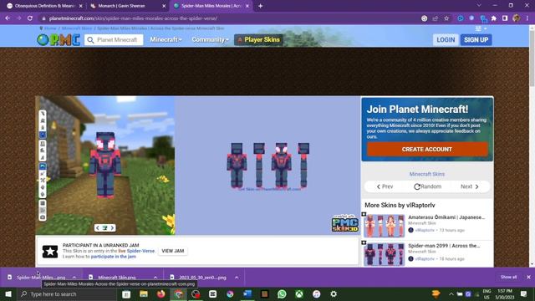
Task: Click the SIGN UP button
Action: click(476, 40)
